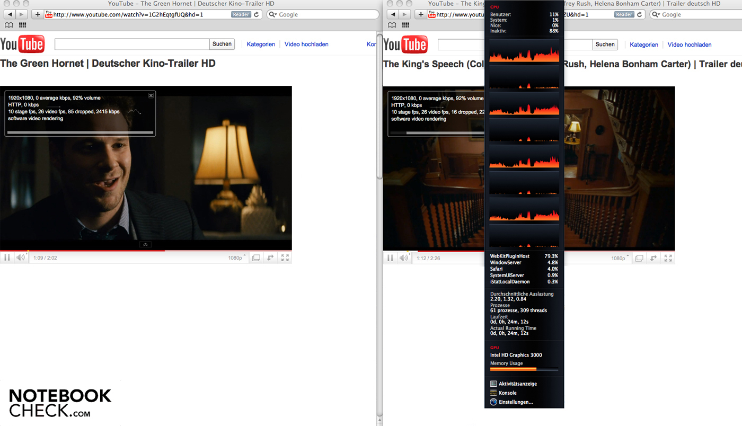Toggle Reader view in King's Speech window
This screenshot has height=426, width=742.
624,14
